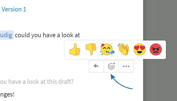Choose the party face emoji reaction

[x=107, y=49]
